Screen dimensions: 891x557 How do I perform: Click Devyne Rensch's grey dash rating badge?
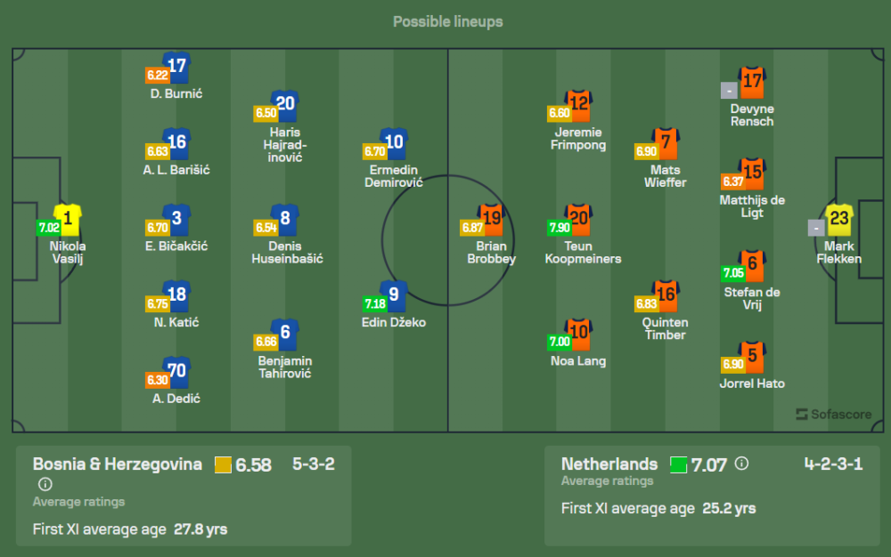(x=729, y=91)
